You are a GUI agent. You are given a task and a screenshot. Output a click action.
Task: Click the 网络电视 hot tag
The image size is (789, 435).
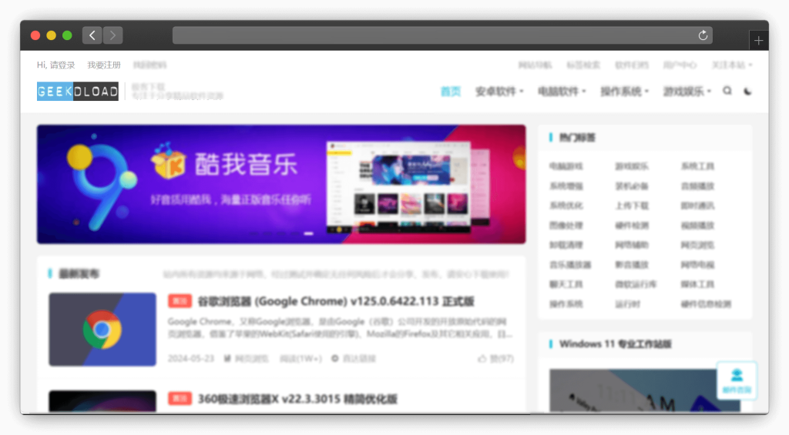pyautogui.click(x=697, y=265)
